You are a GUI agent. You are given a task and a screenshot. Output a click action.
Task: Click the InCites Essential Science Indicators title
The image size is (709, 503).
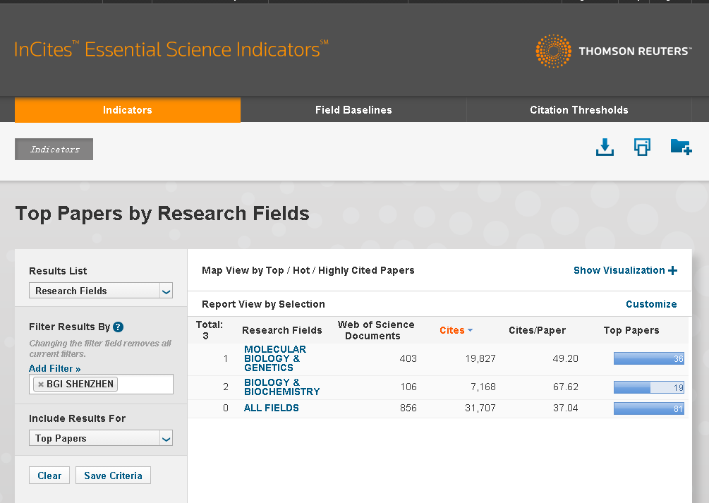(171, 49)
